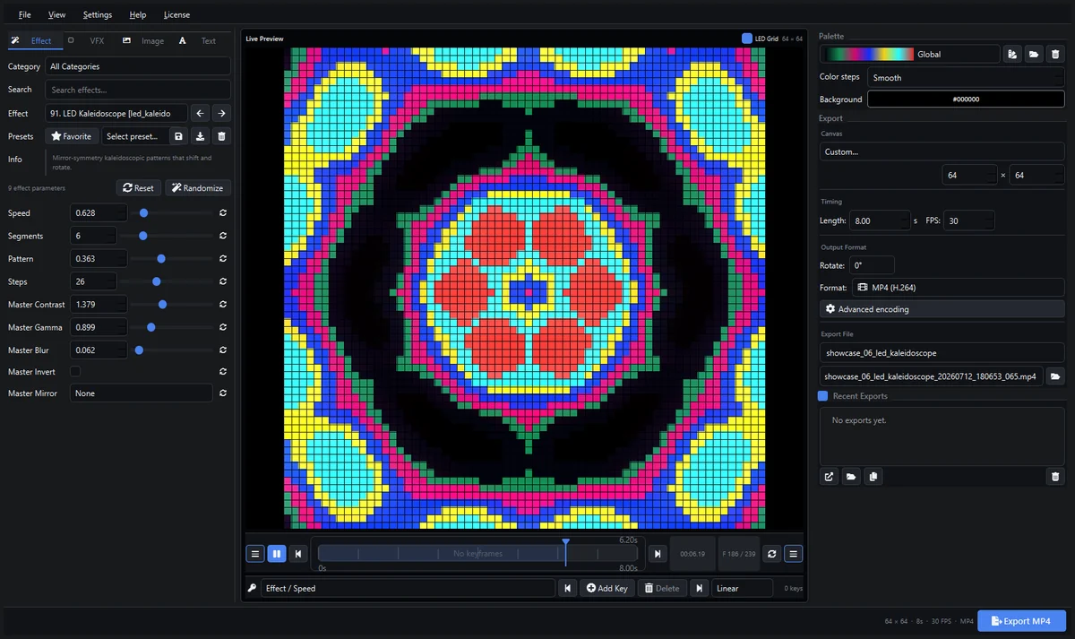Switch to the VFX tab

(90, 40)
